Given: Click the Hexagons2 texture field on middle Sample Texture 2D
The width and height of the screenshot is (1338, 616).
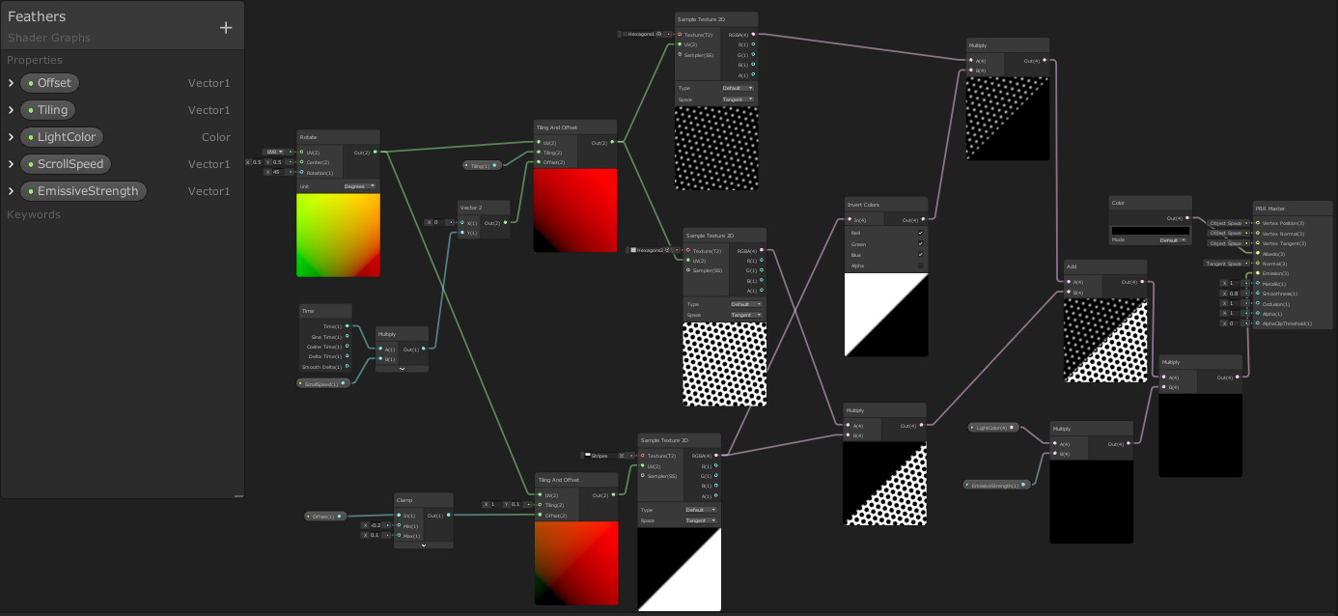Looking at the screenshot, I should (x=647, y=250).
